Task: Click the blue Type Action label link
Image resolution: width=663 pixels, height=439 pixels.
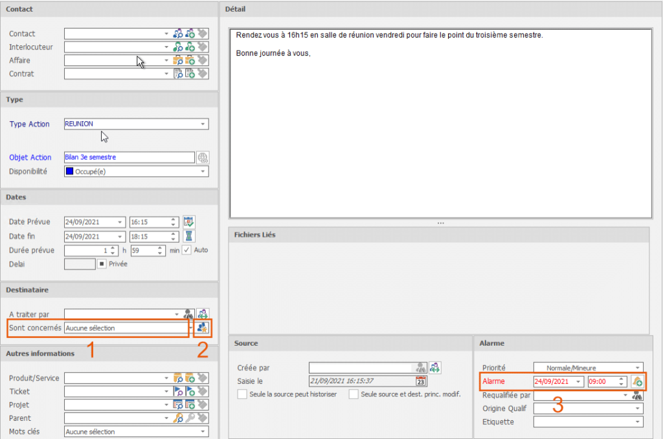Action: [29, 124]
